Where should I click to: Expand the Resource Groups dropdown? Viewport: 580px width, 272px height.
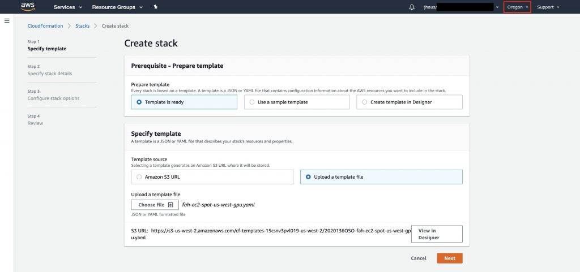coord(117,7)
